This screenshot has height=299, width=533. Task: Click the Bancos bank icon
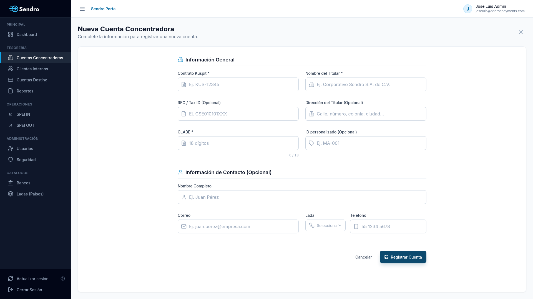click(x=11, y=183)
